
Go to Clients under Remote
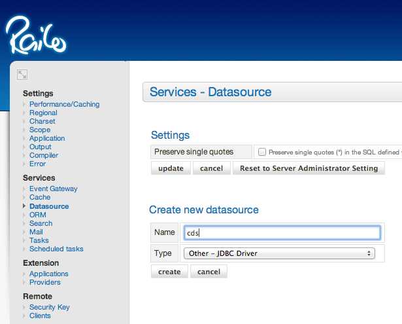coord(40,315)
